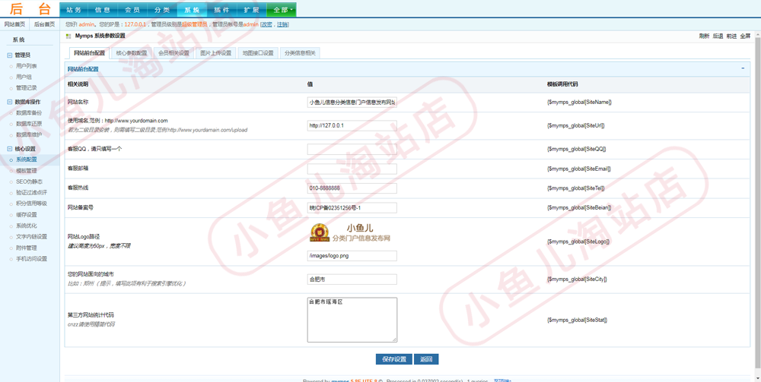
Task: Focus the 客服热线 field 010-8888888
Action: 352,188
